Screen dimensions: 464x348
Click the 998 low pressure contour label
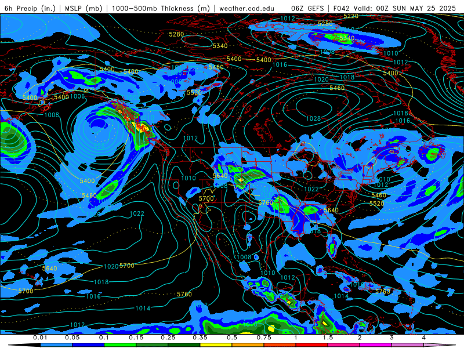click(x=99, y=146)
